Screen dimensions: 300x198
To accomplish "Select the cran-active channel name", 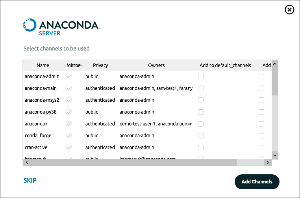I will point(36,148).
